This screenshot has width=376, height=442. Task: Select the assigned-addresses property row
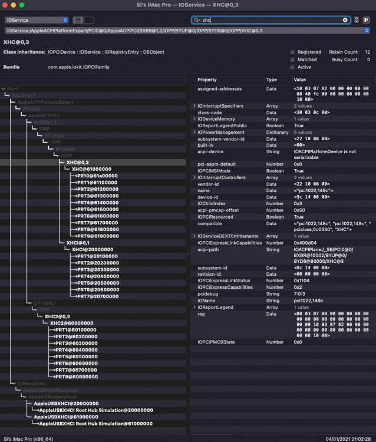pyautogui.click(x=283, y=94)
